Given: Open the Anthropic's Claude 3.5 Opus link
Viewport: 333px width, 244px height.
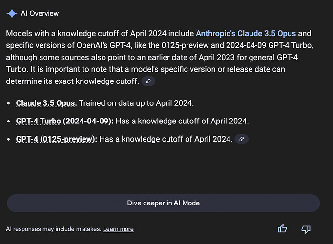Looking at the screenshot, I should point(246,34).
